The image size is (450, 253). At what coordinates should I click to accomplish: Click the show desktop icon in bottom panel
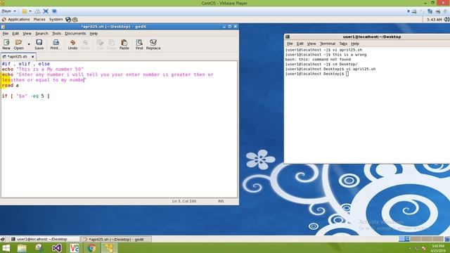click(x=3, y=239)
